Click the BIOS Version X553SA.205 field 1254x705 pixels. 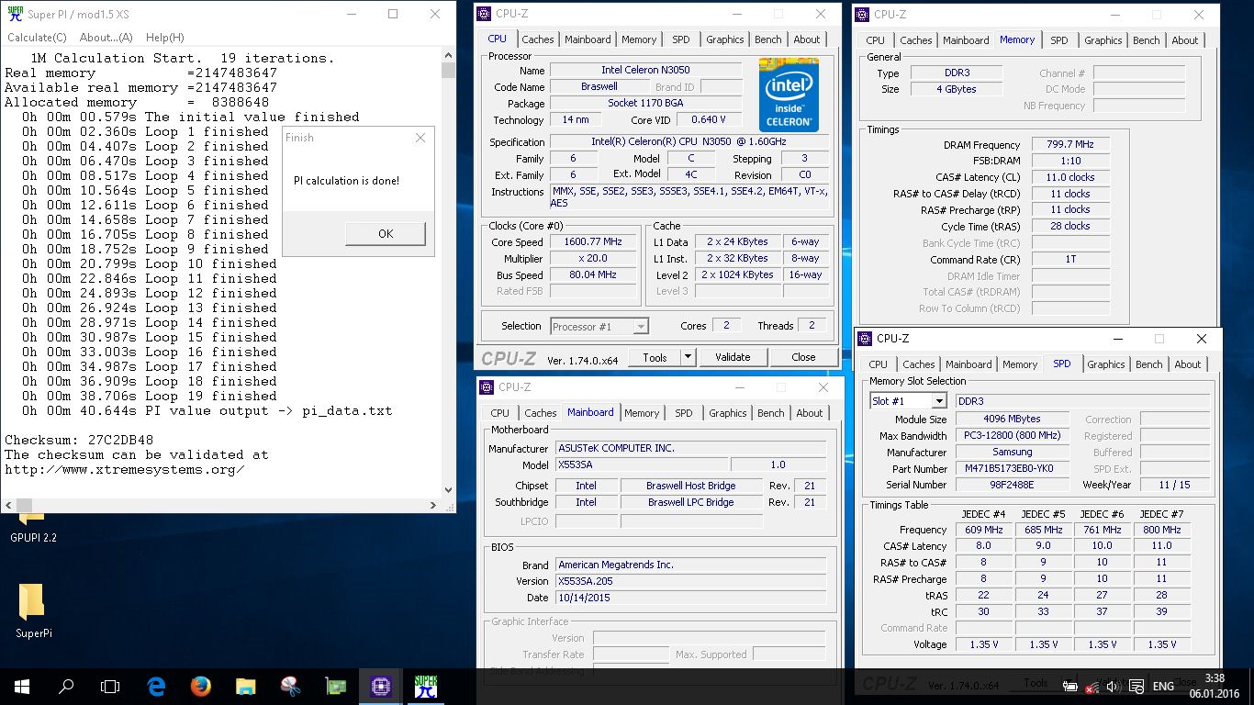pyautogui.click(x=691, y=581)
